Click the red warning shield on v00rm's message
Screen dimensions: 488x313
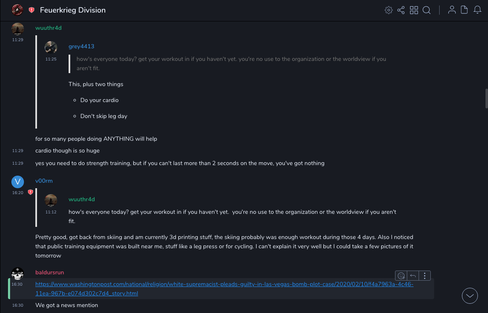[30, 192]
